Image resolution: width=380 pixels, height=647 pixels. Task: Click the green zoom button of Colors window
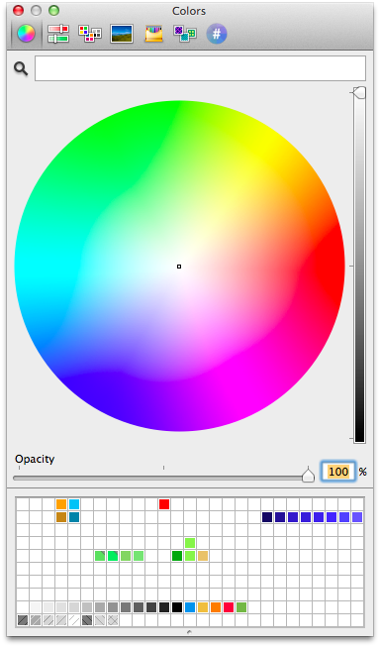[x=54, y=10]
